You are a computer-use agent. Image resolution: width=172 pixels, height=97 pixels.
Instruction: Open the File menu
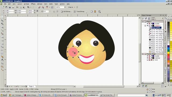[x=5, y=4]
